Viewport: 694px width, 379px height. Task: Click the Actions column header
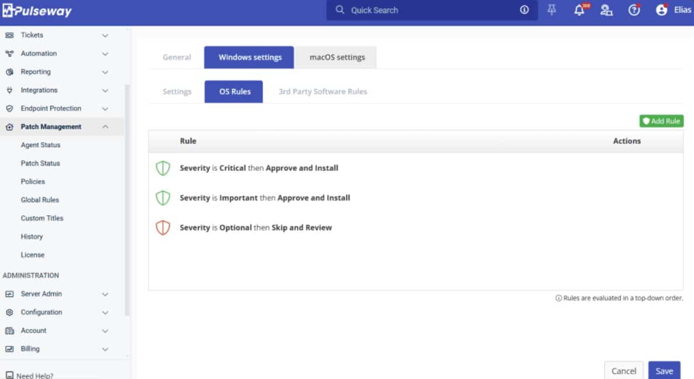pos(627,141)
